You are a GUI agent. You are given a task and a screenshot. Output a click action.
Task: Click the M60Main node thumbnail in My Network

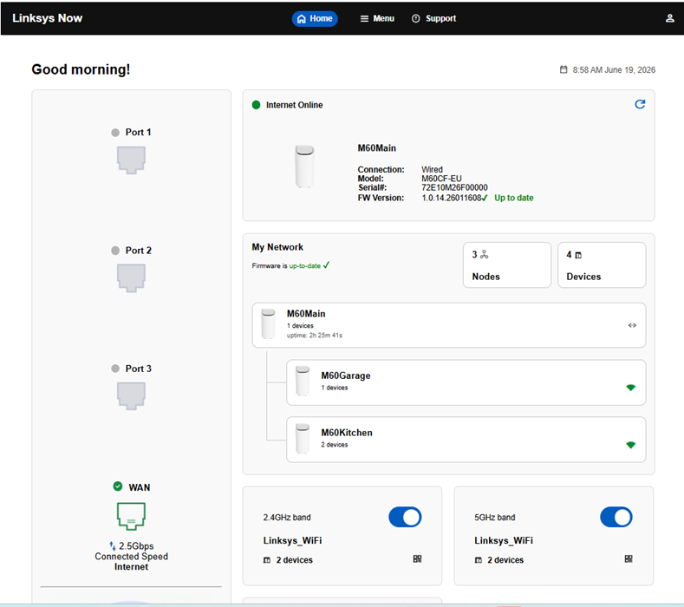pos(268,323)
